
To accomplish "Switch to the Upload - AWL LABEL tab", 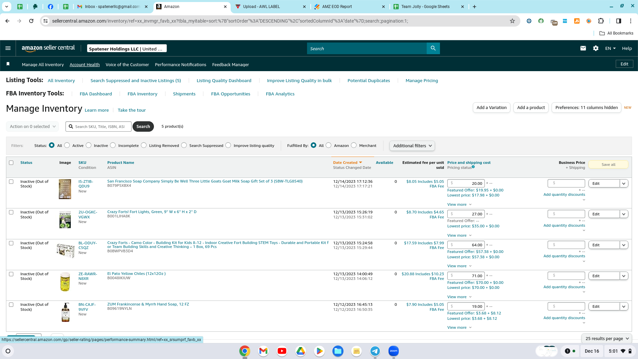I will [x=270, y=7].
